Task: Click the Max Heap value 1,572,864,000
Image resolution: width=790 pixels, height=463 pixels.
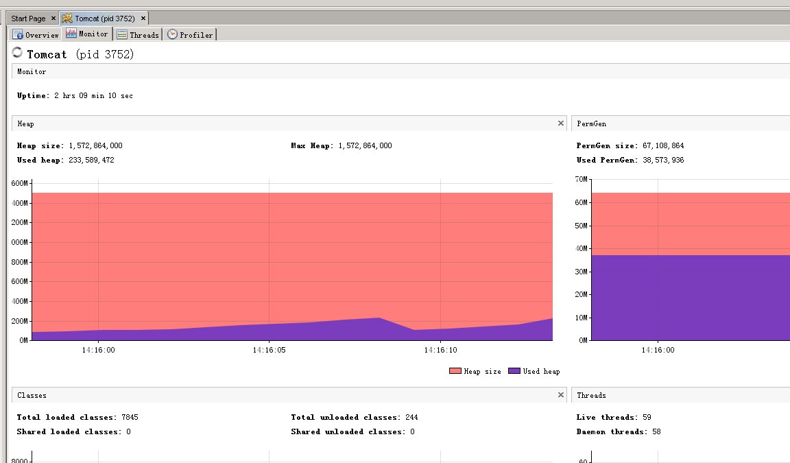Action: pos(365,145)
